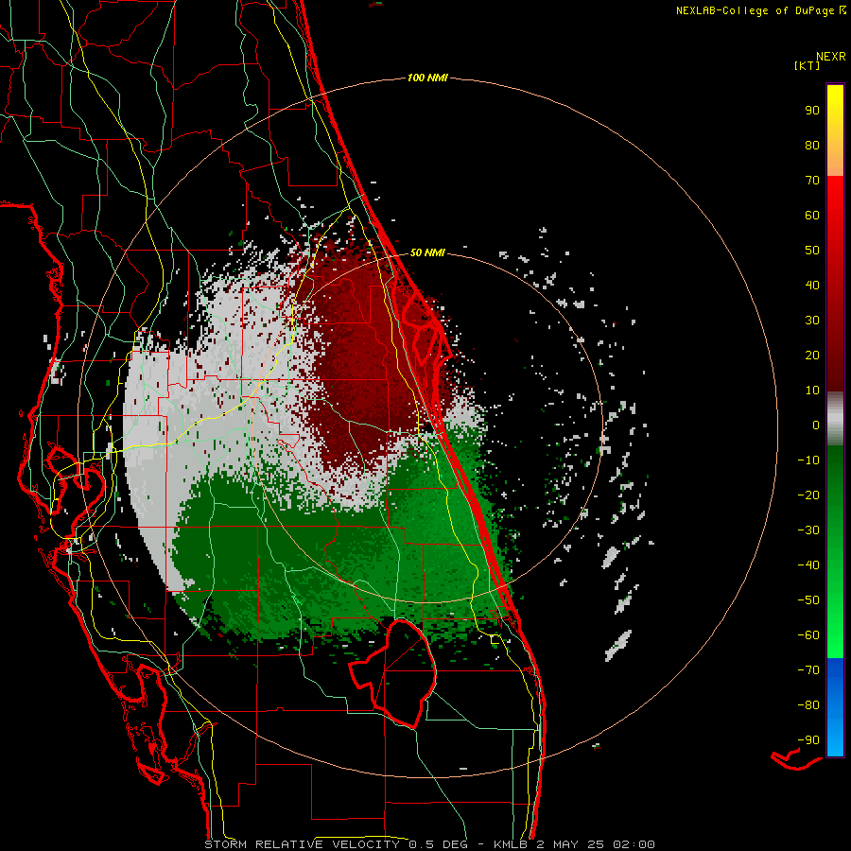The width and height of the screenshot is (851, 851).
Task: Click the 10 value on velocity scale
Action: click(812, 391)
